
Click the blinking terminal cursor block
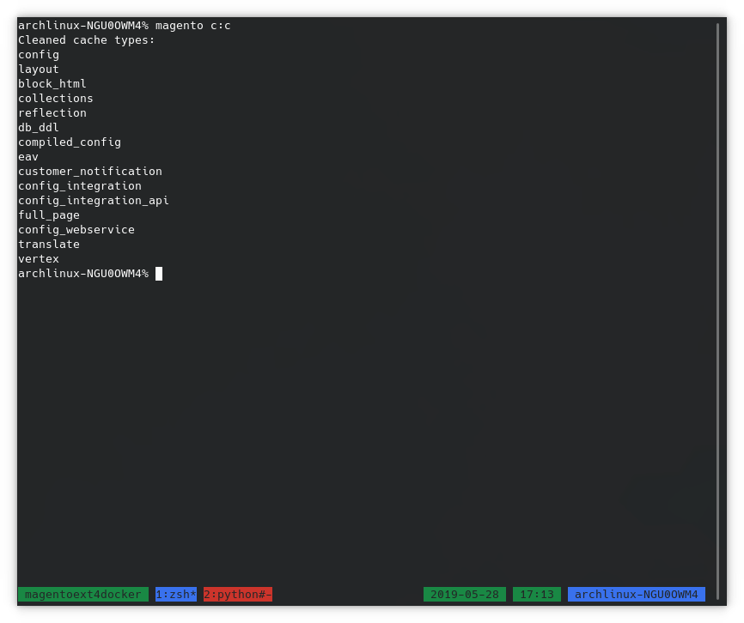click(159, 274)
